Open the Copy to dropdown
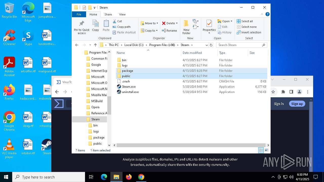This screenshot has width=324, height=182. tap(149, 31)
